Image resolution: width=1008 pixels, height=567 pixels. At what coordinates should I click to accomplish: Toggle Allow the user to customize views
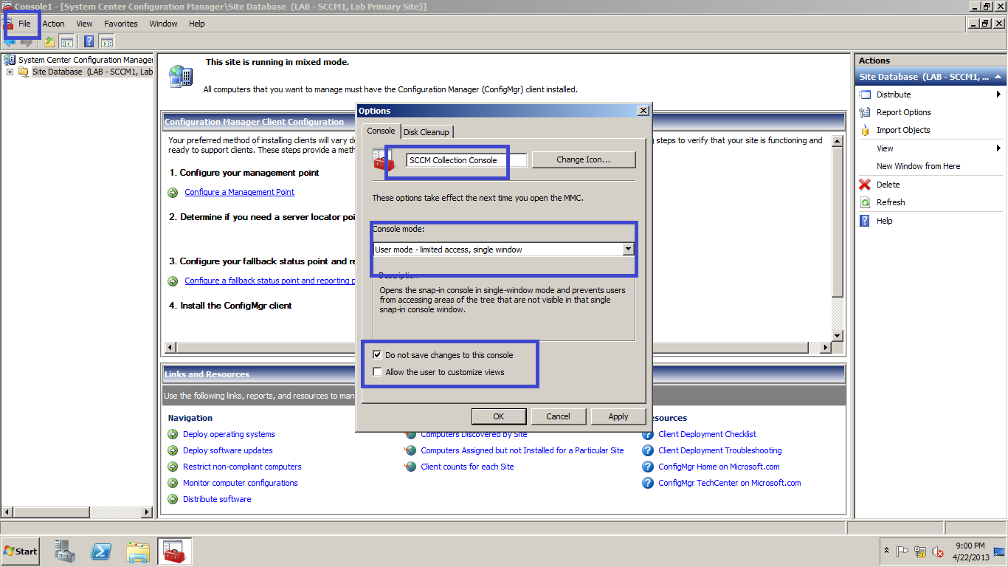click(378, 372)
